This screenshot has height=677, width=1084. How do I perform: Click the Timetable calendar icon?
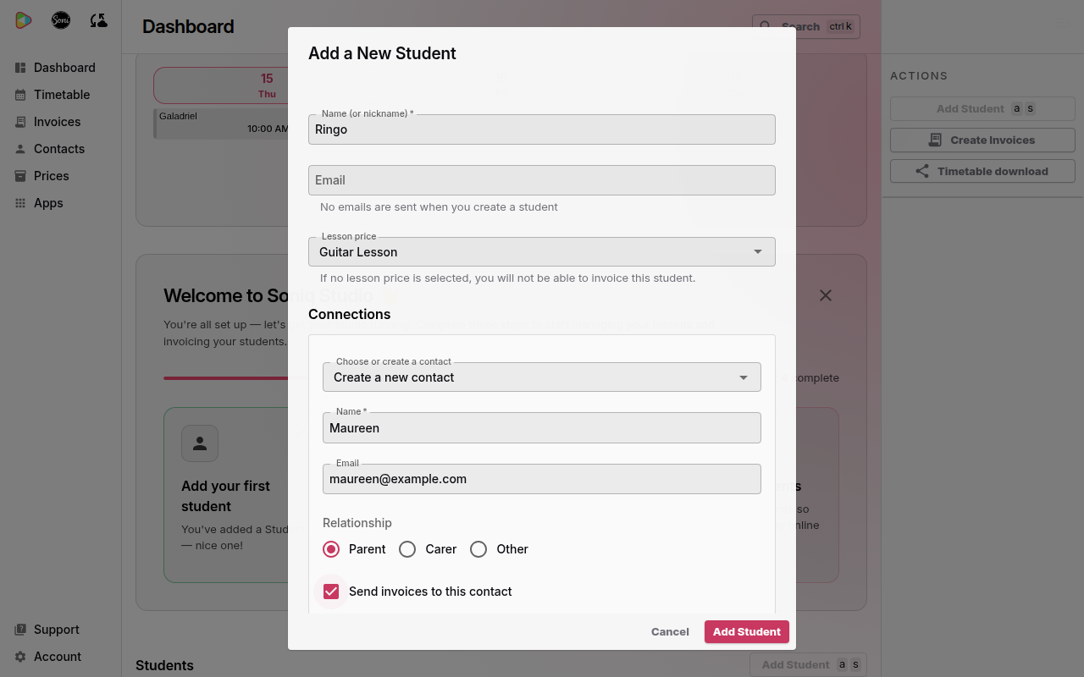click(20, 95)
